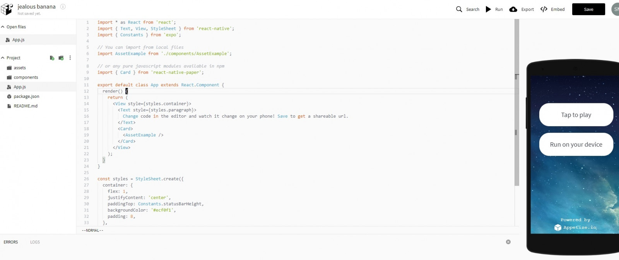Click the Snack logo icon
Screen dimensions: 619x260
click(7, 9)
